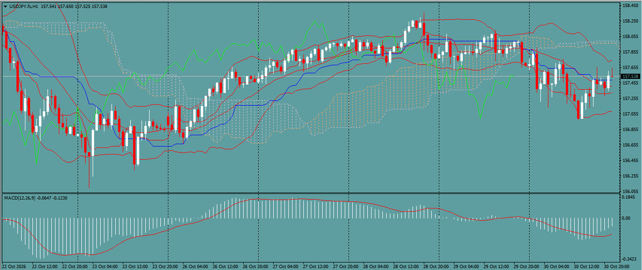This screenshot has height=270, width=642.
Task: Click the 26 Oct 04:00 time label
Action: 195,266
